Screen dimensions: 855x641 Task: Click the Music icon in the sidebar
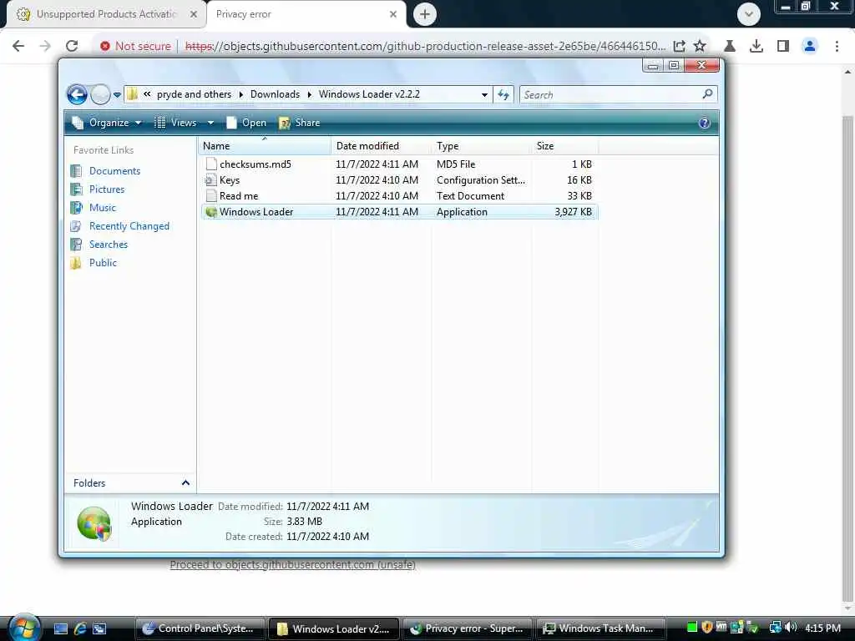[x=76, y=208]
